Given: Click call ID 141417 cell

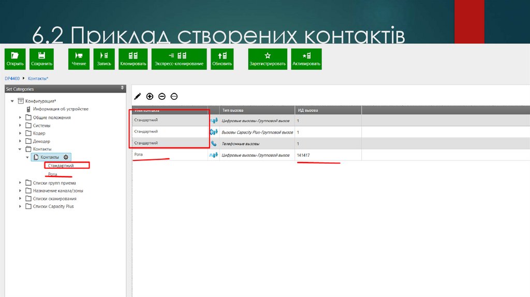Looking at the screenshot, I should (x=328, y=155).
